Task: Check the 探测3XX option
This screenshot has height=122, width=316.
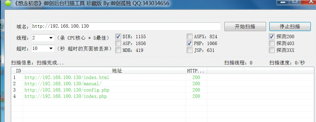Action: [272, 50]
